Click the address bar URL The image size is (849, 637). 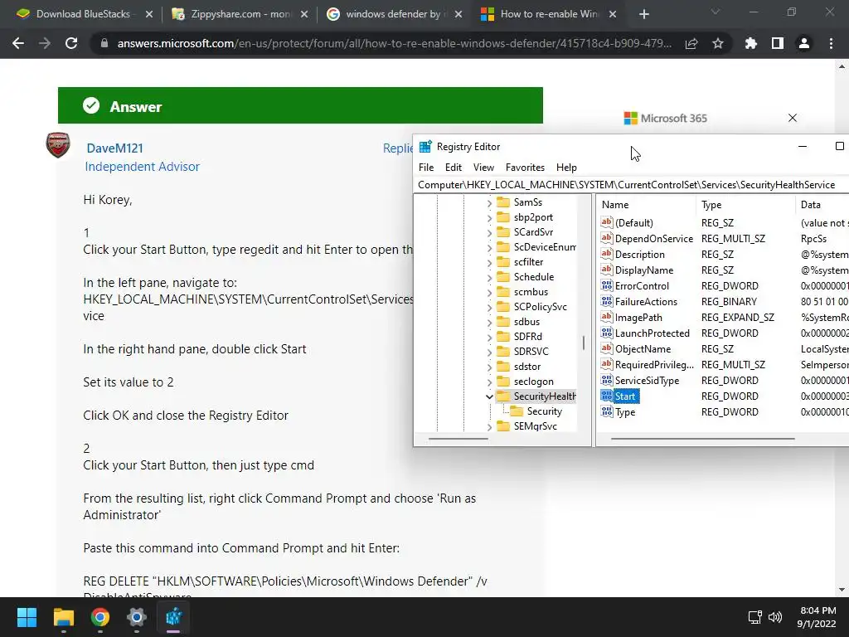[394, 43]
